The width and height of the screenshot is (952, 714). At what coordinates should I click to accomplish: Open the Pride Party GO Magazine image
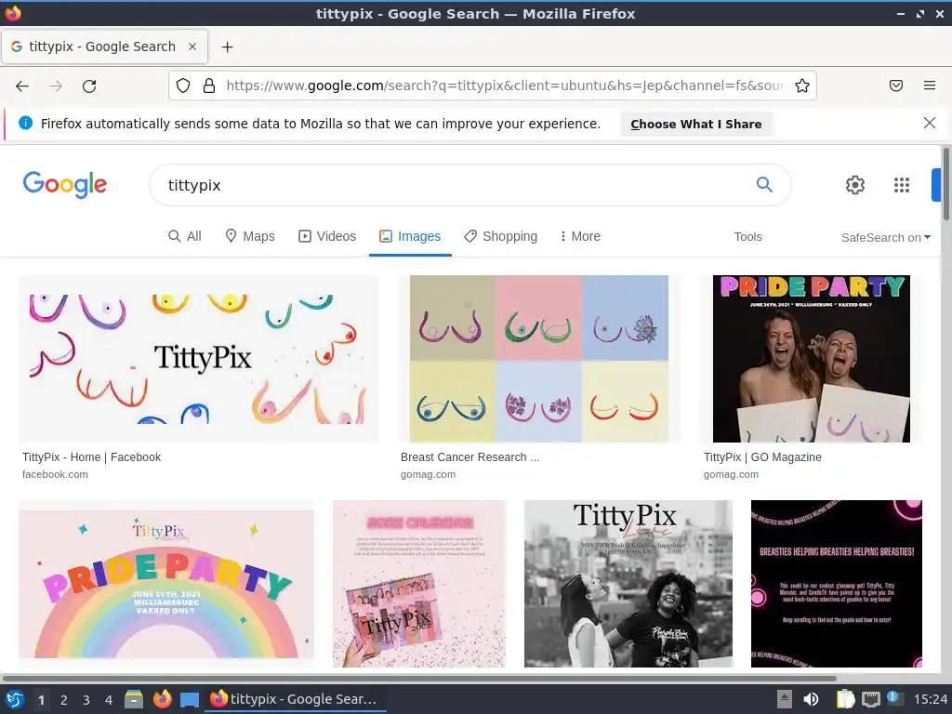tap(811, 359)
